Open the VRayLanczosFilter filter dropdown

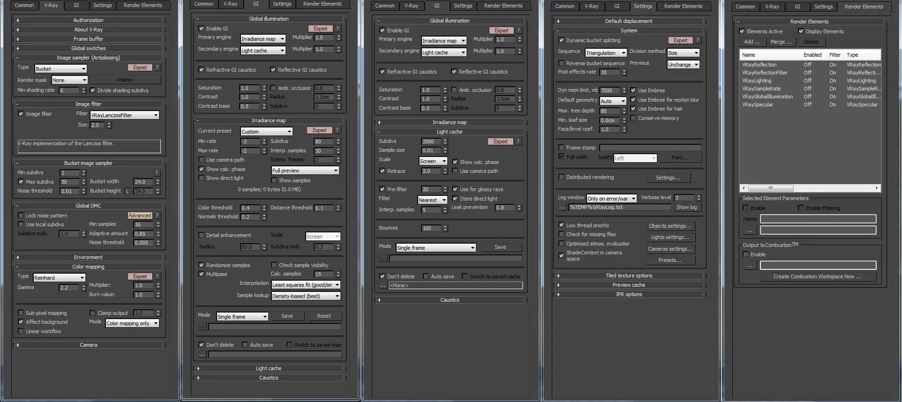pos(124,115)
